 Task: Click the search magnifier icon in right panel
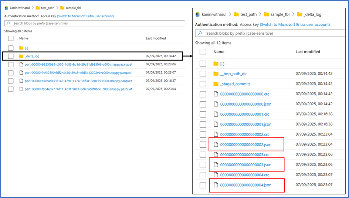coord(200,33)
